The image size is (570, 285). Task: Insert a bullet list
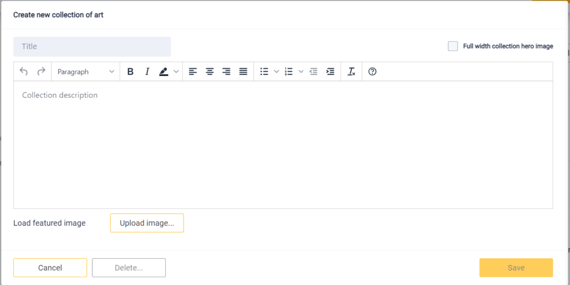(x=264, y=72)
